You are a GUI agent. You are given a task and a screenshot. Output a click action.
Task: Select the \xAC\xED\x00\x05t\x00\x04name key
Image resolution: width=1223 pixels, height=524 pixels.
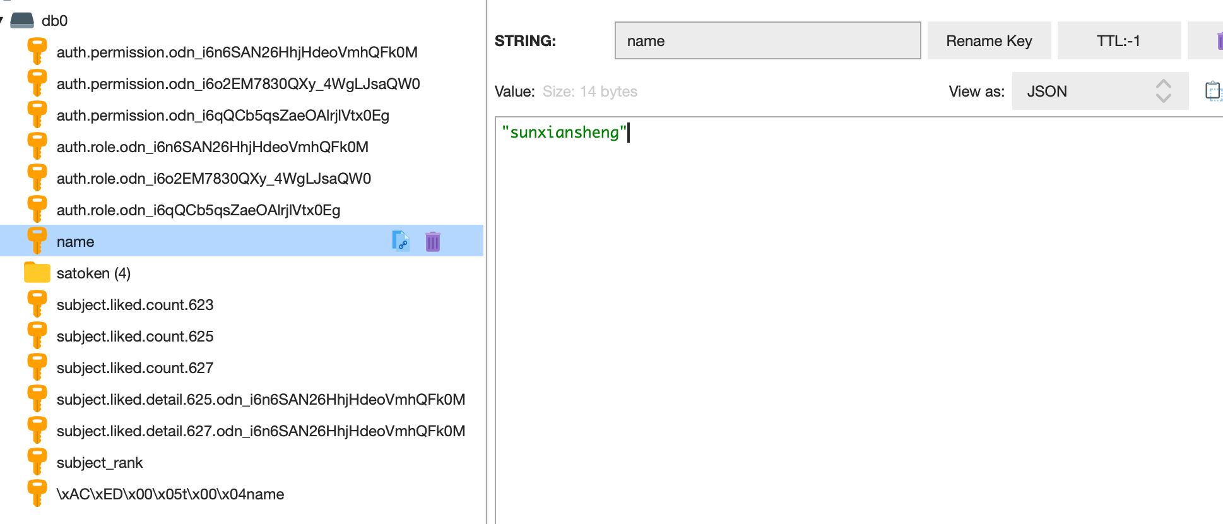coord(170,494)
